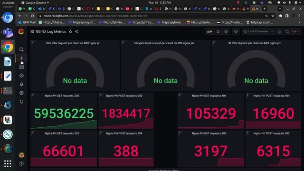The width and height of the screenshot is (304, 171).
Task: Click the value 59536225
Action: pyautogui.click(x=64, y=114)
